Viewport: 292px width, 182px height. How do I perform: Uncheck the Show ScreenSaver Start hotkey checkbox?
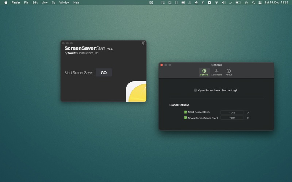(185, 118)
